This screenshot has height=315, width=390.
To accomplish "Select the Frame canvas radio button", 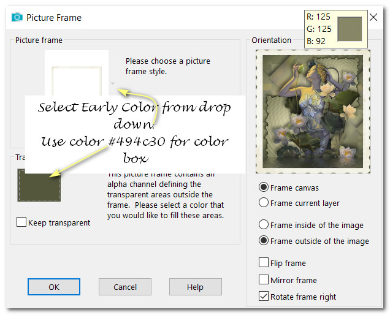I will (x=264, y=188).
